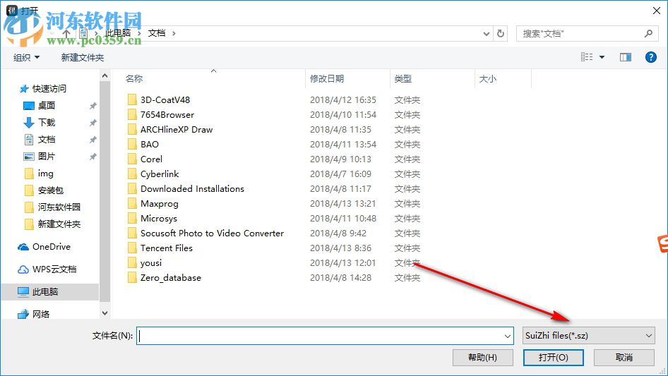Select the Tencent Files folder

[x=166, y=248]
